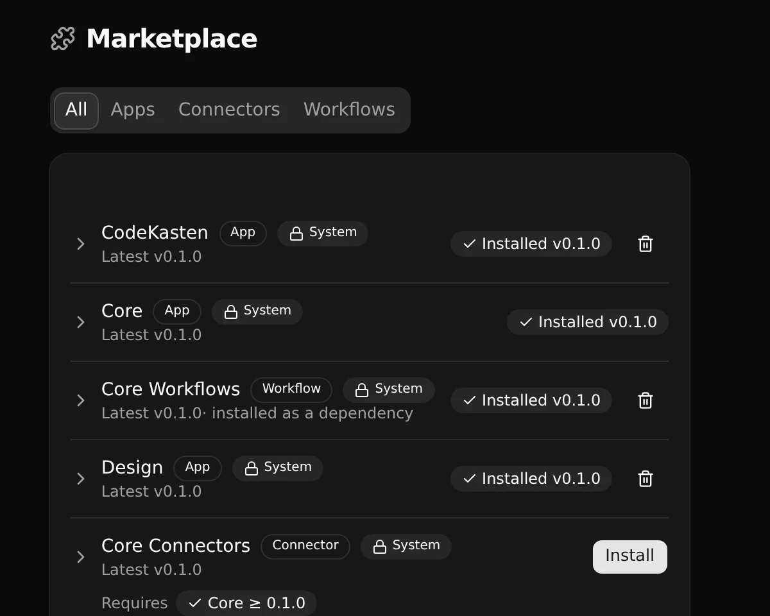Collapse the Core Connectors row chevron

(81, 557)
